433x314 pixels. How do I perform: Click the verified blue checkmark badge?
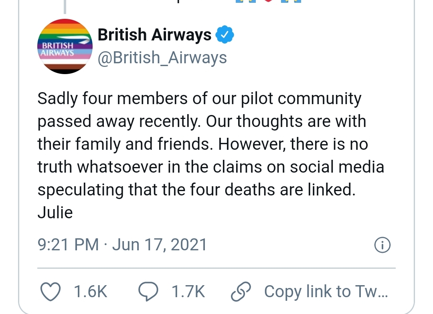click(225, 34)
